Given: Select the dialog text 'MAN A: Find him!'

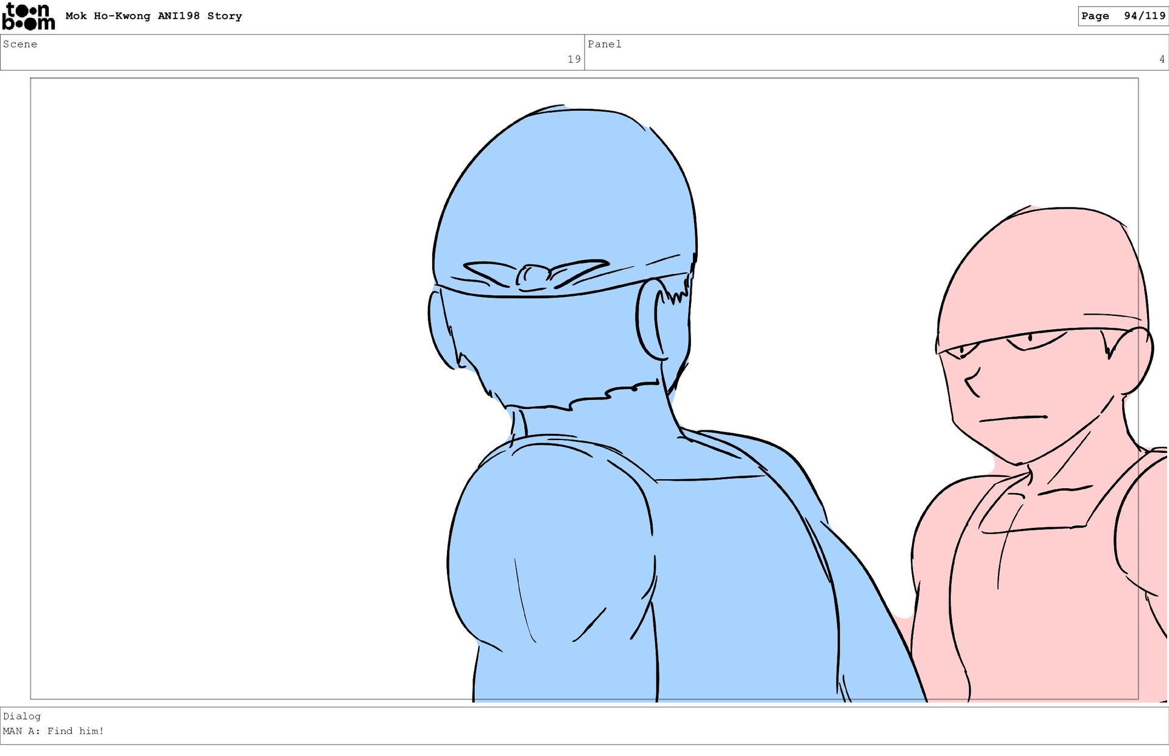Looking at the screenshot, I should click(x=54, y=731).
